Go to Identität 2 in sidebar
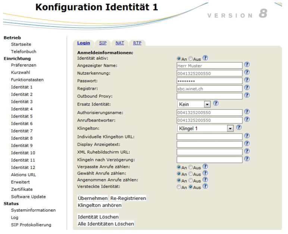288x234 pixels. click(x=22, y=94)
